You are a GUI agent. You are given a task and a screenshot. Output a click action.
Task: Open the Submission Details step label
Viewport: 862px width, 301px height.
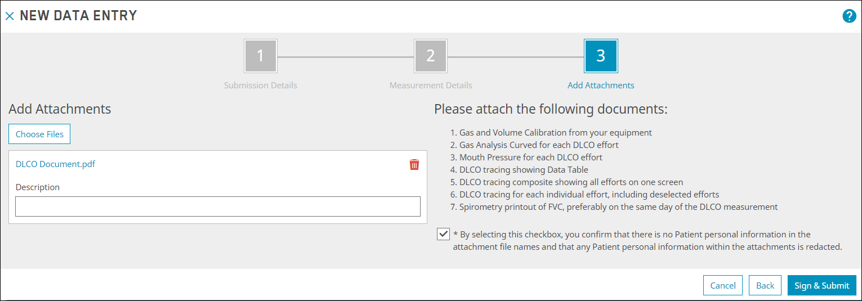click(261, 86)
